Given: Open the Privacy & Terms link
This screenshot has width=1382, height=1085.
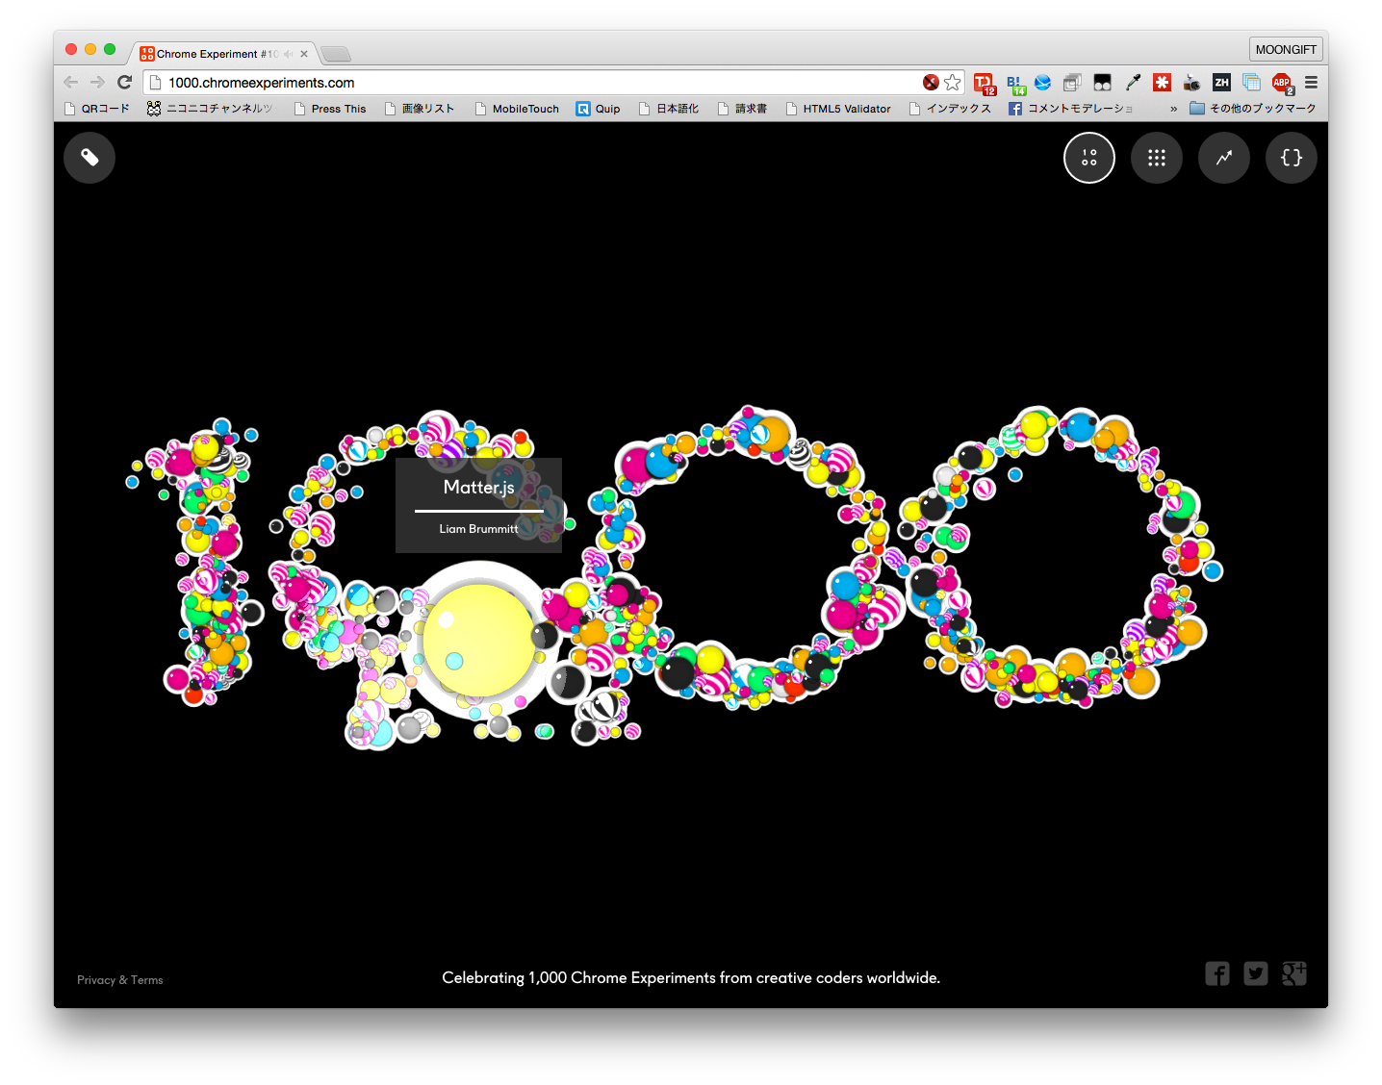Looking at the screenshot, I should coord(119,979).
